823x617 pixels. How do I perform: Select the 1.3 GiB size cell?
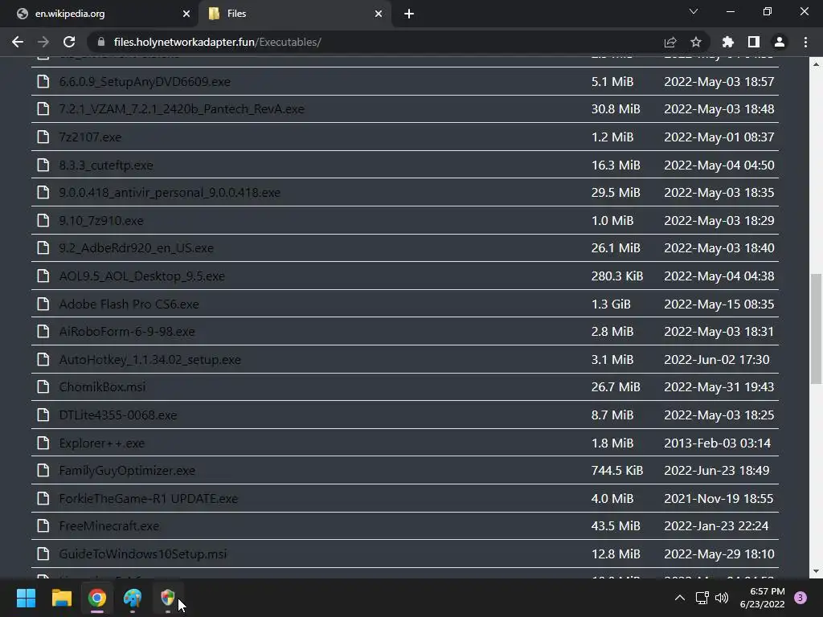pyautogui.click(x=611, y=304)
